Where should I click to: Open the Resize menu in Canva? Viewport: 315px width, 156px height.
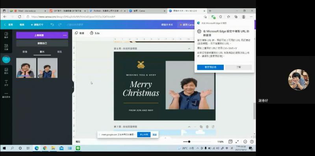tap(37, 25)
